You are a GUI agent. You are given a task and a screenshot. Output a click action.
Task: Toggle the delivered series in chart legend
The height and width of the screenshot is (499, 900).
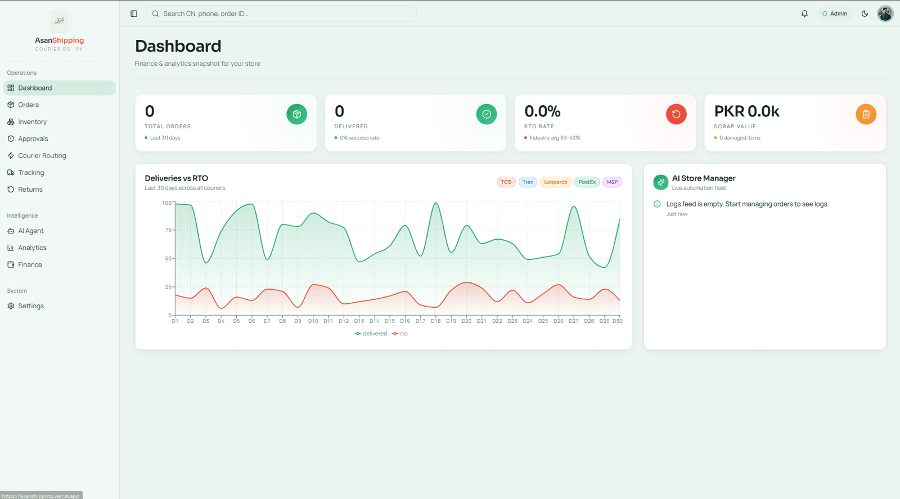(371, 334)
